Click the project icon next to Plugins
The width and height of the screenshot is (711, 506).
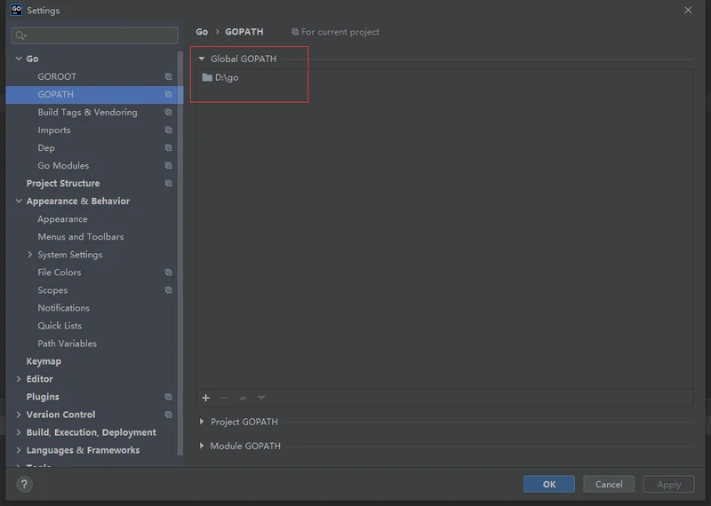168,397
